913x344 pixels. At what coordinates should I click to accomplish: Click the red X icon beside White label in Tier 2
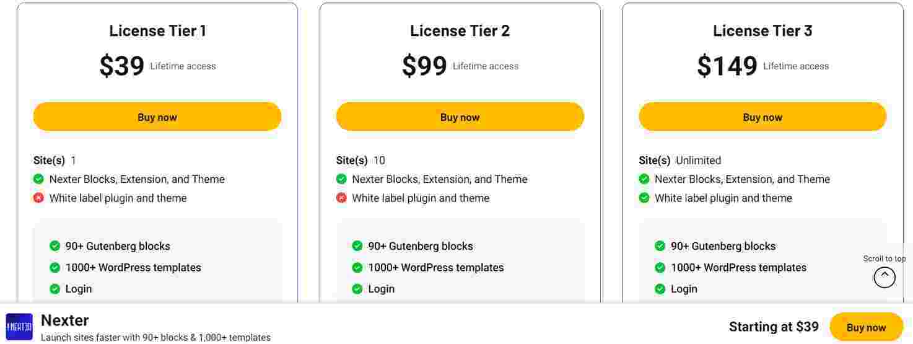point(341,198)
